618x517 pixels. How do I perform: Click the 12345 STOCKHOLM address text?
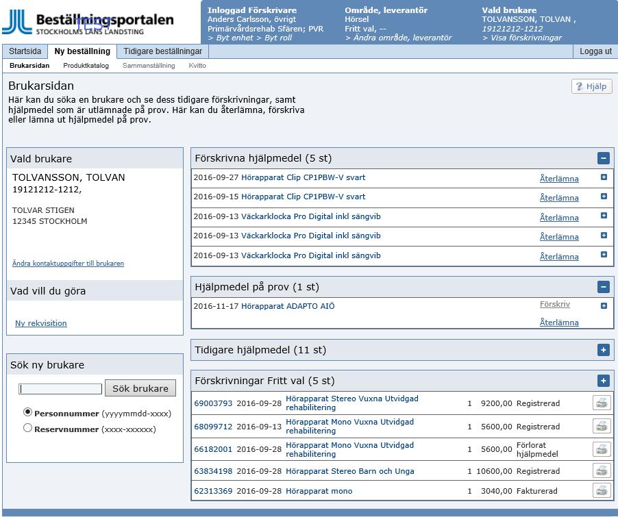point(49,221)
